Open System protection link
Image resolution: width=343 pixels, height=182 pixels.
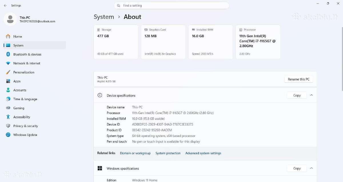pyautogui.click(x=168, y=153)
